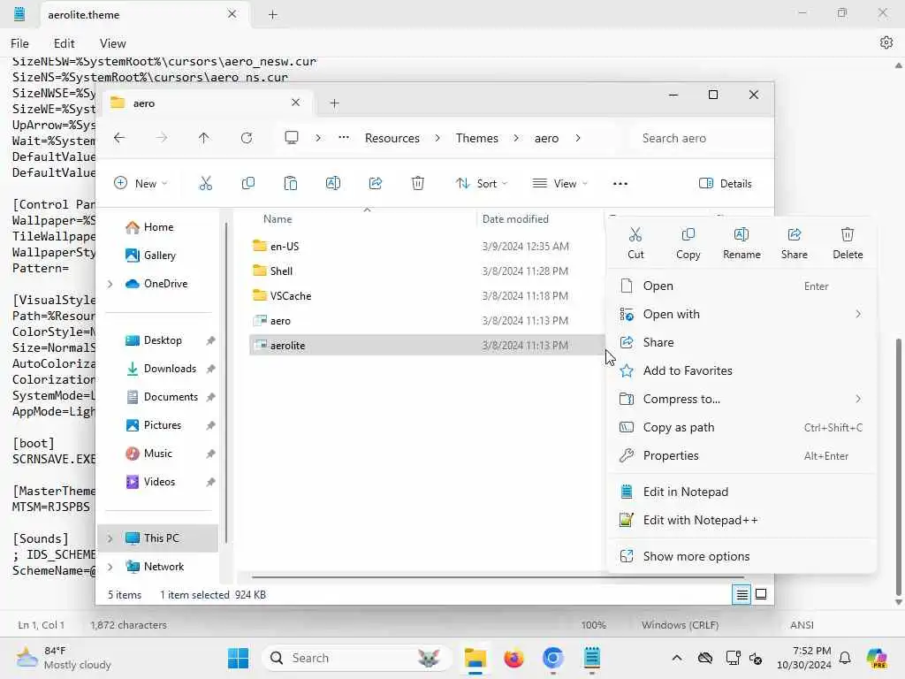Screen dimensions: 905x679
Task: Refresh the aero folder view
Action: [247, 138]
